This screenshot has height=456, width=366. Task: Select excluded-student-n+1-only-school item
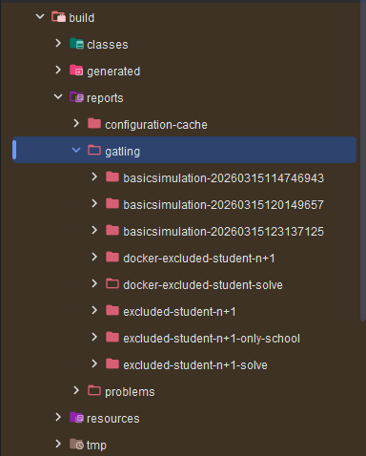coord(212,339)
